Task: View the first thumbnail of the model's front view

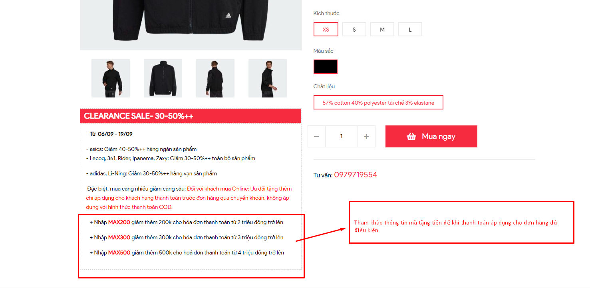Action: click(111, 78)
